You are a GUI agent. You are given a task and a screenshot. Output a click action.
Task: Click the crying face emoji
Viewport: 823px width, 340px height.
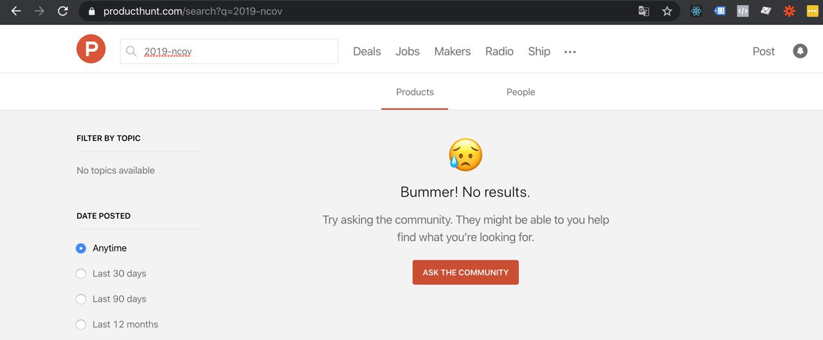[x=466, y=155]
